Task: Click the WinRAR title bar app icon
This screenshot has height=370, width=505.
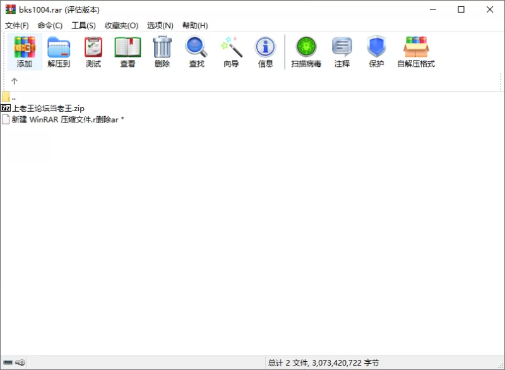Action: (x=10, y=9)
